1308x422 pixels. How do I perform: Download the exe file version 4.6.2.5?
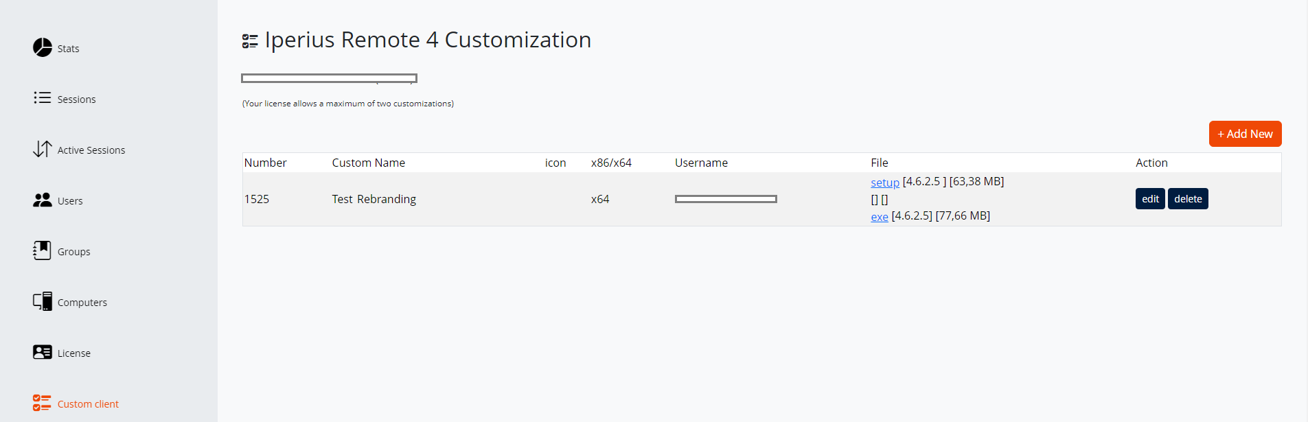coord(879,215)
